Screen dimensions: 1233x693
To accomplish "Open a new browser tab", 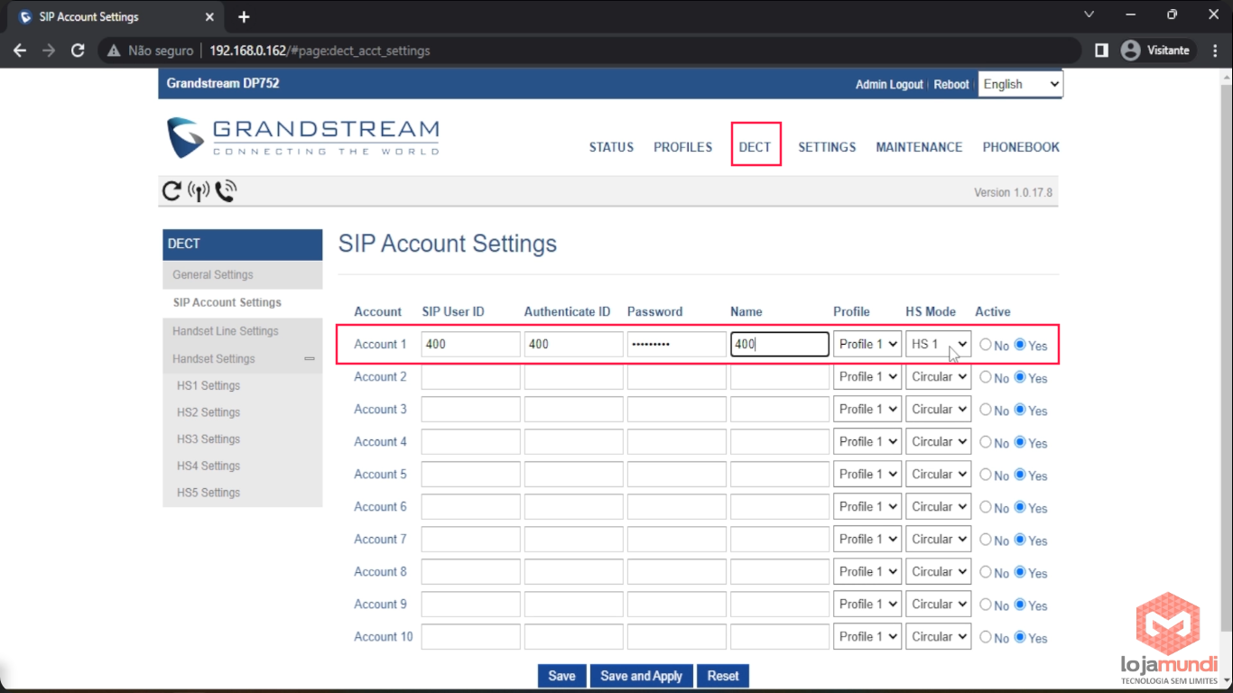I will 244,17.
